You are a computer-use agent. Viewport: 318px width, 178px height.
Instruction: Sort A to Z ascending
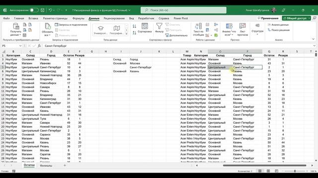pyautogui.click(x=134, y=26)
